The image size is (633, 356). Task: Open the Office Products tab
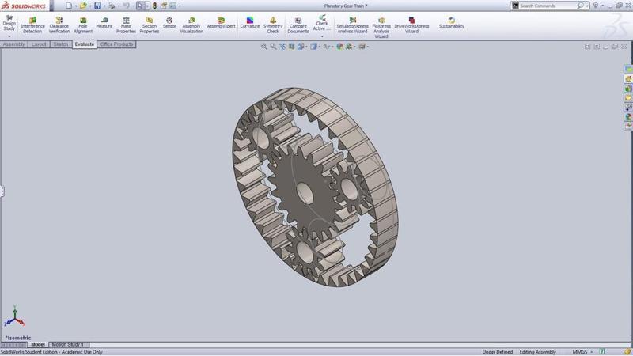click(116, 44)
